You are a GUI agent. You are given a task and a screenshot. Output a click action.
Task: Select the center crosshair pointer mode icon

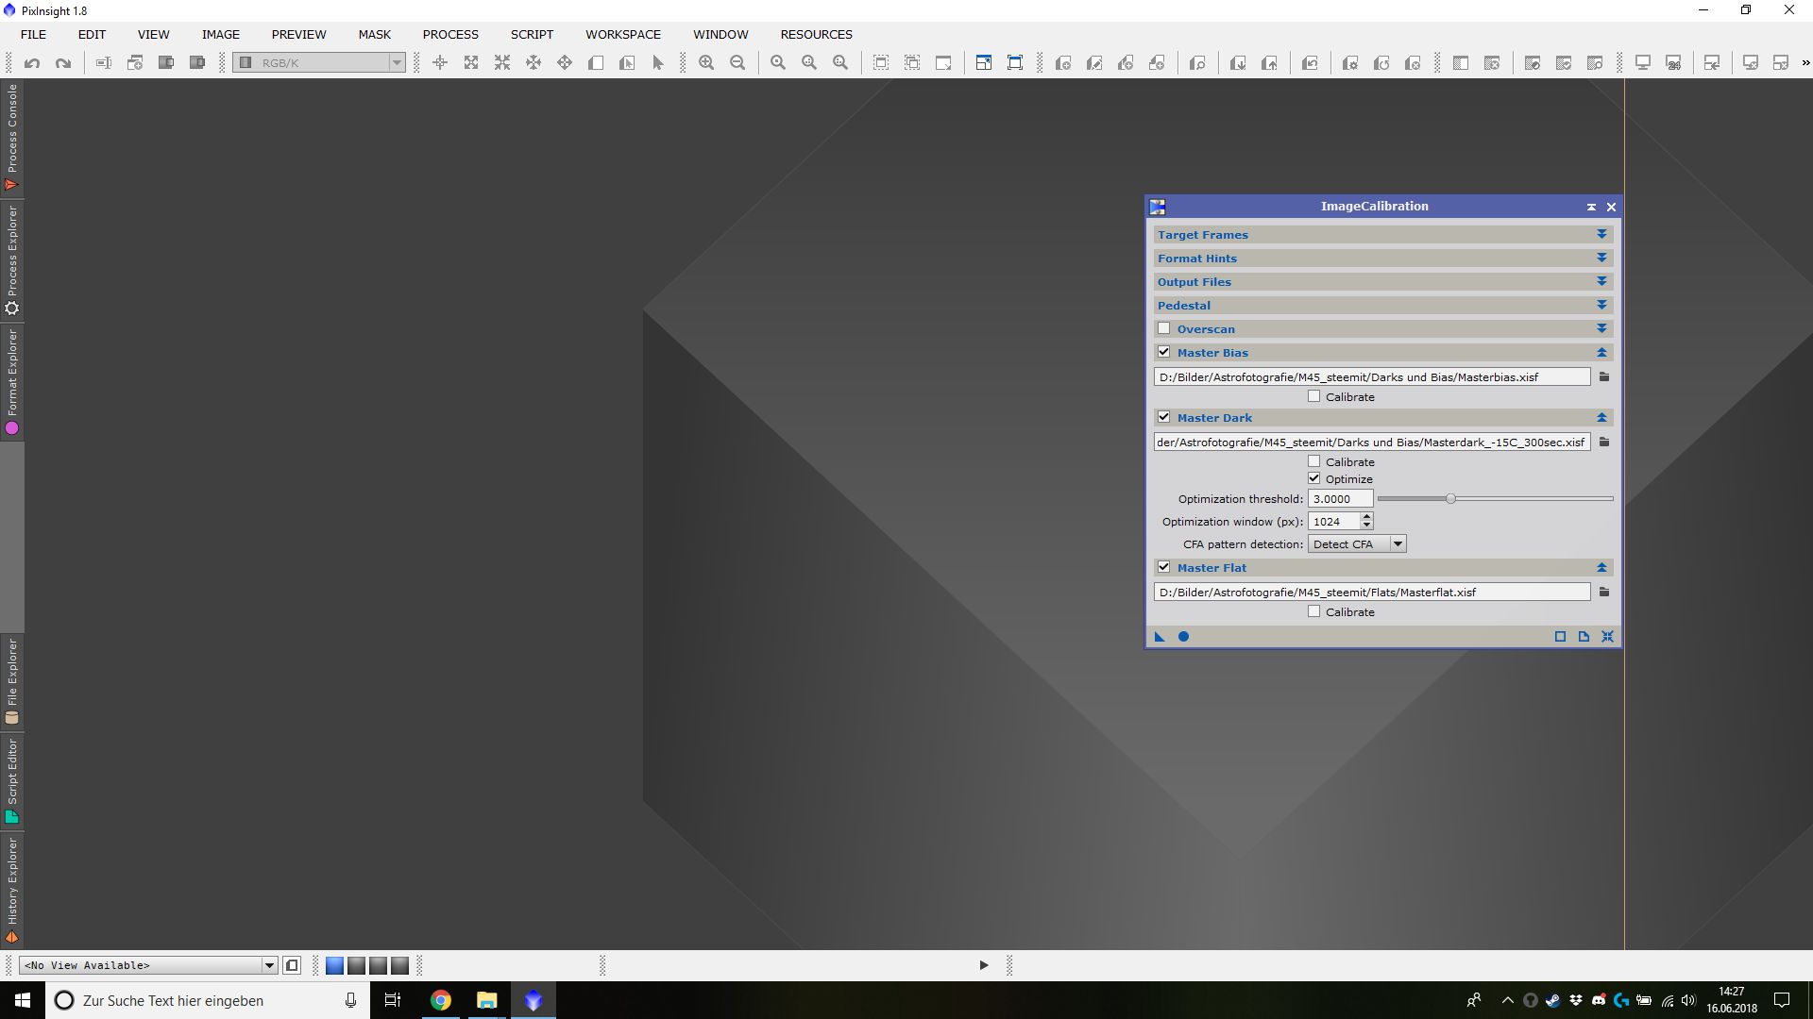coord(440,63)
